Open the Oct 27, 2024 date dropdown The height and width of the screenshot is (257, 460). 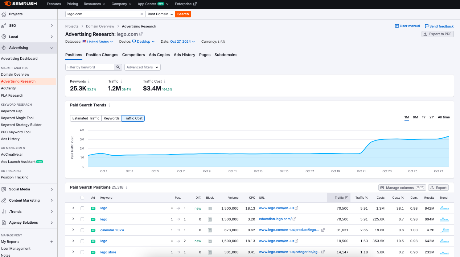click(182, 42)
